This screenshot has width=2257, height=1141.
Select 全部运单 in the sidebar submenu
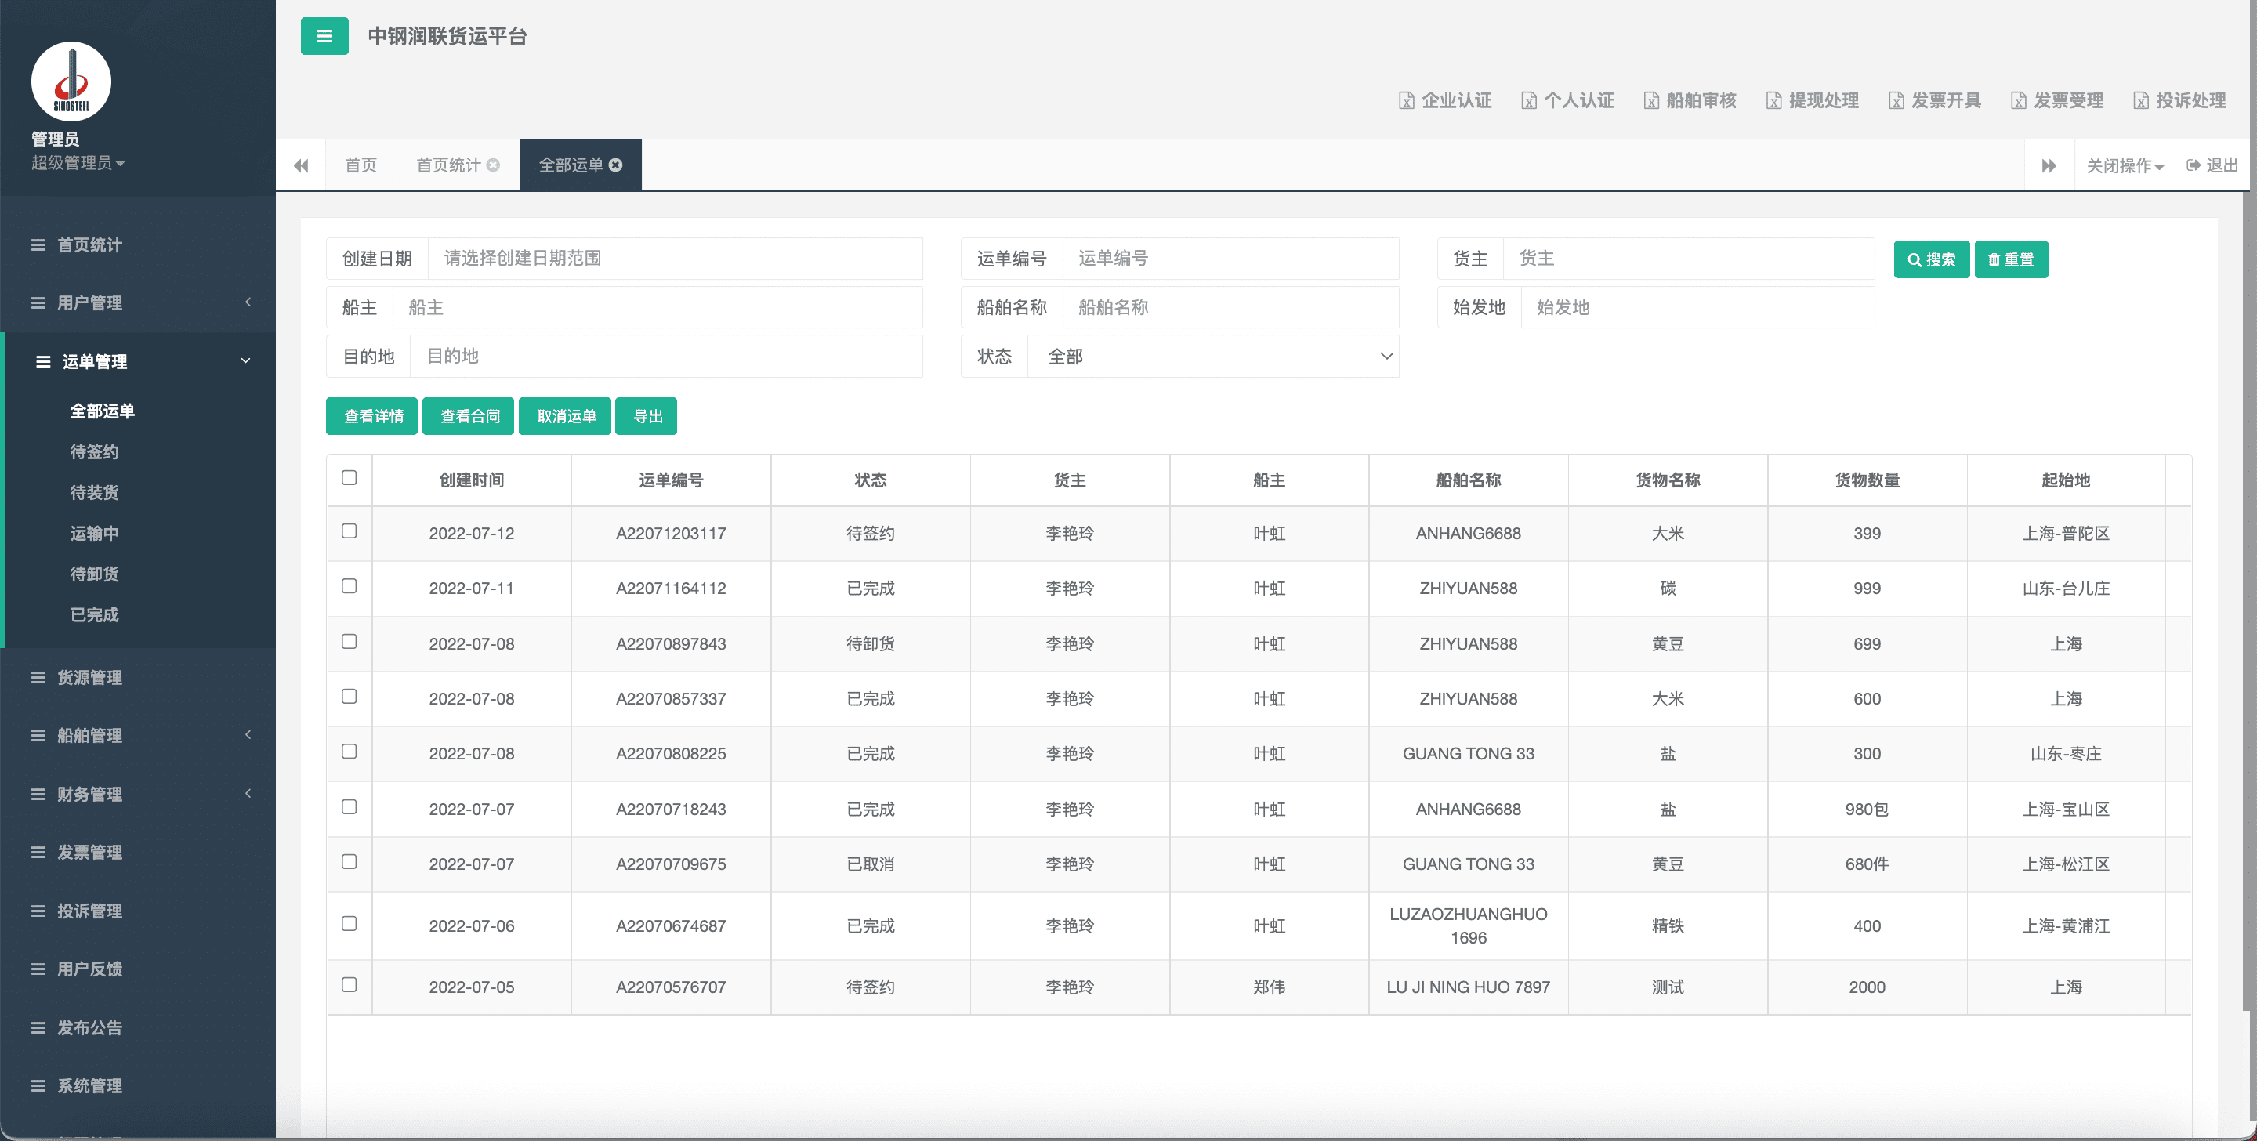click(x=103, y=411)
